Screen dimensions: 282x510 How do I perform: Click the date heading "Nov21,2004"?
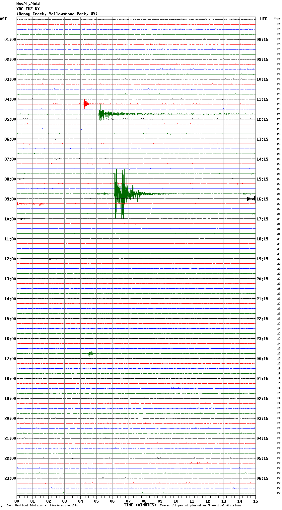28,4
